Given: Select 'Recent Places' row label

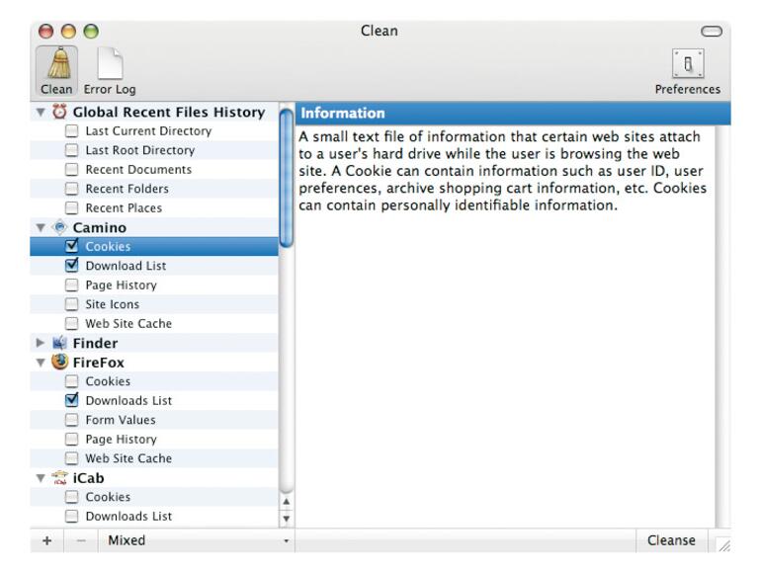Looking at the screenshot, I should [124, 208].
